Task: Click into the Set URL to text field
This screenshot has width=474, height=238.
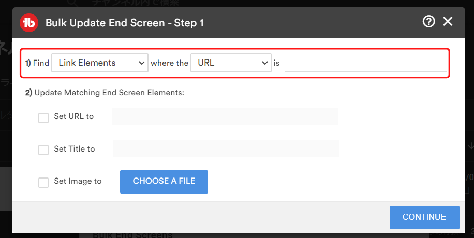Action: pos(225,116)
